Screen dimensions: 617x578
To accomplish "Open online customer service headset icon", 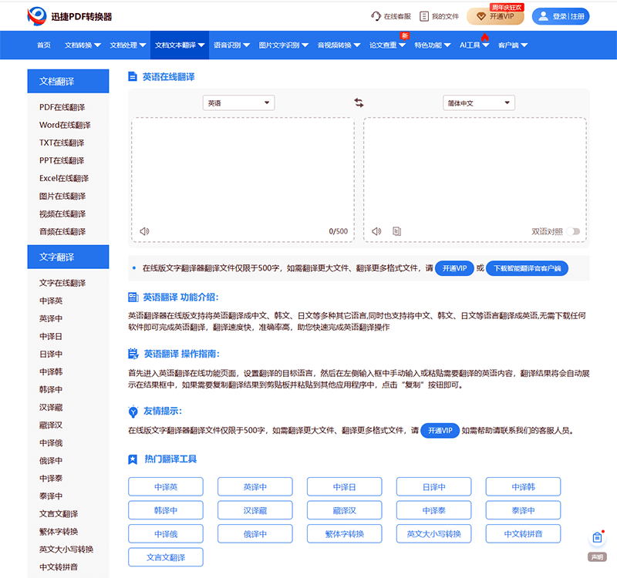I will point(376,15).
